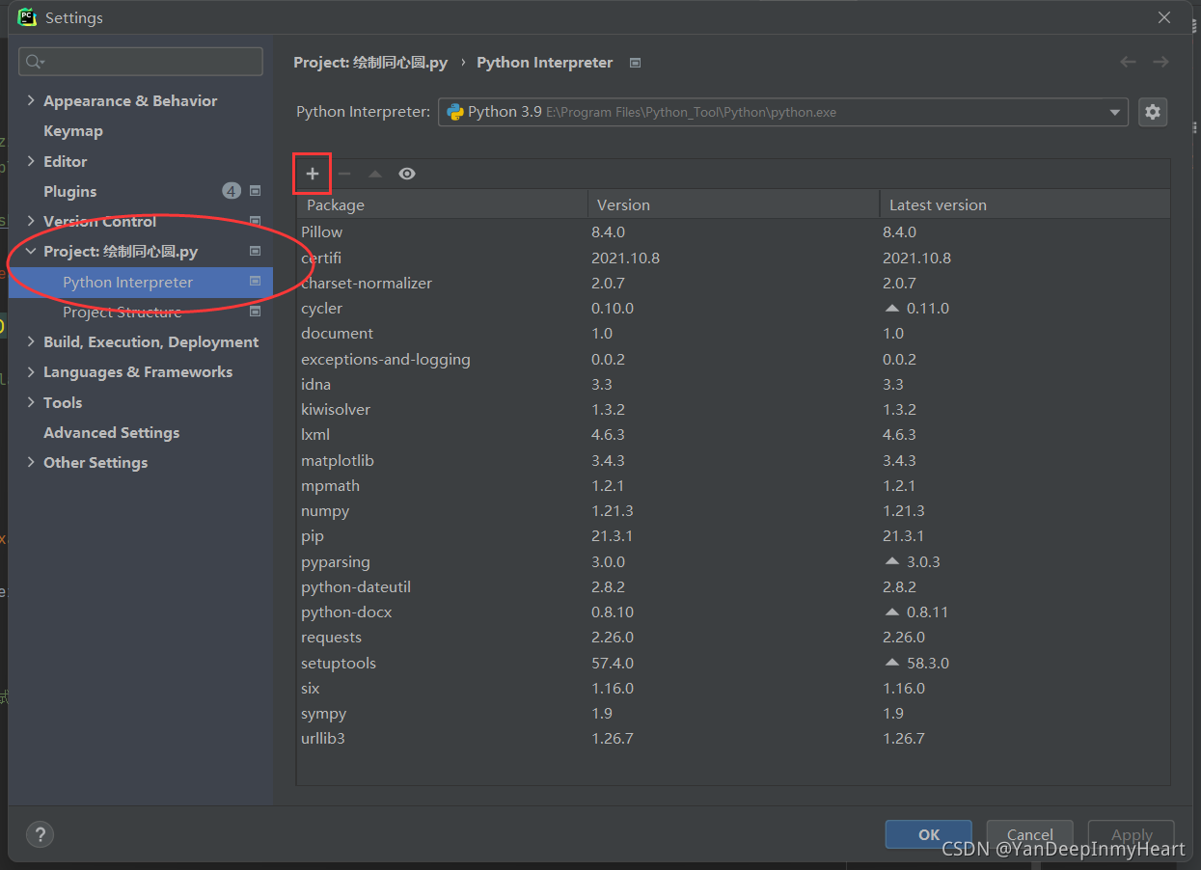Select the pip package row
This screenshot has width=1201, height=870.
[733, 536]
